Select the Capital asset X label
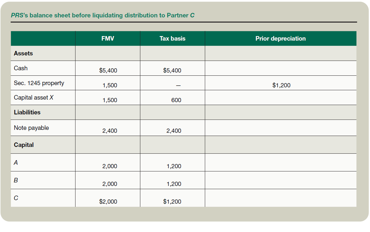Image resolution: width=370 pixels, height=232 pixels. (x=34, y=98)
